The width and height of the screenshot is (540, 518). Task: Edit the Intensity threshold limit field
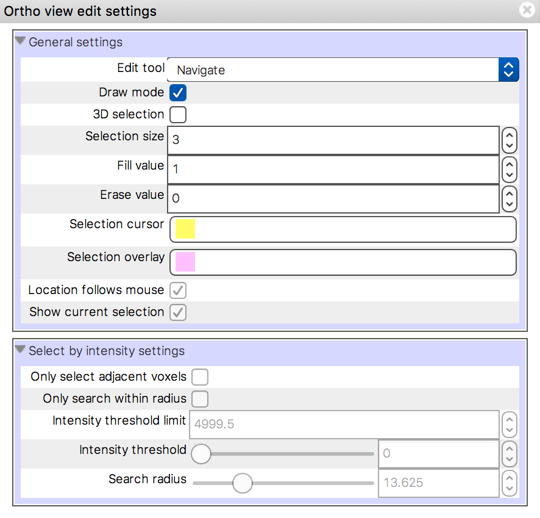[x=341, y=424]
